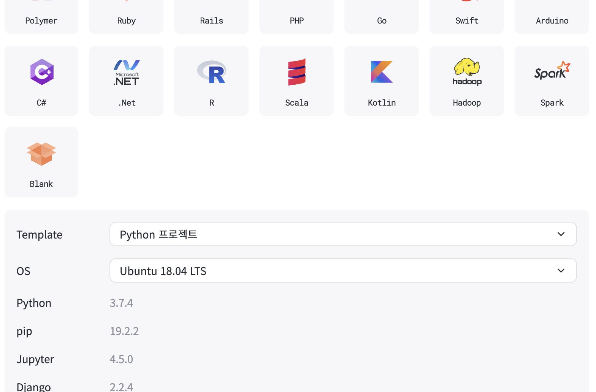Pick the Swift stack card

point(467,17)
